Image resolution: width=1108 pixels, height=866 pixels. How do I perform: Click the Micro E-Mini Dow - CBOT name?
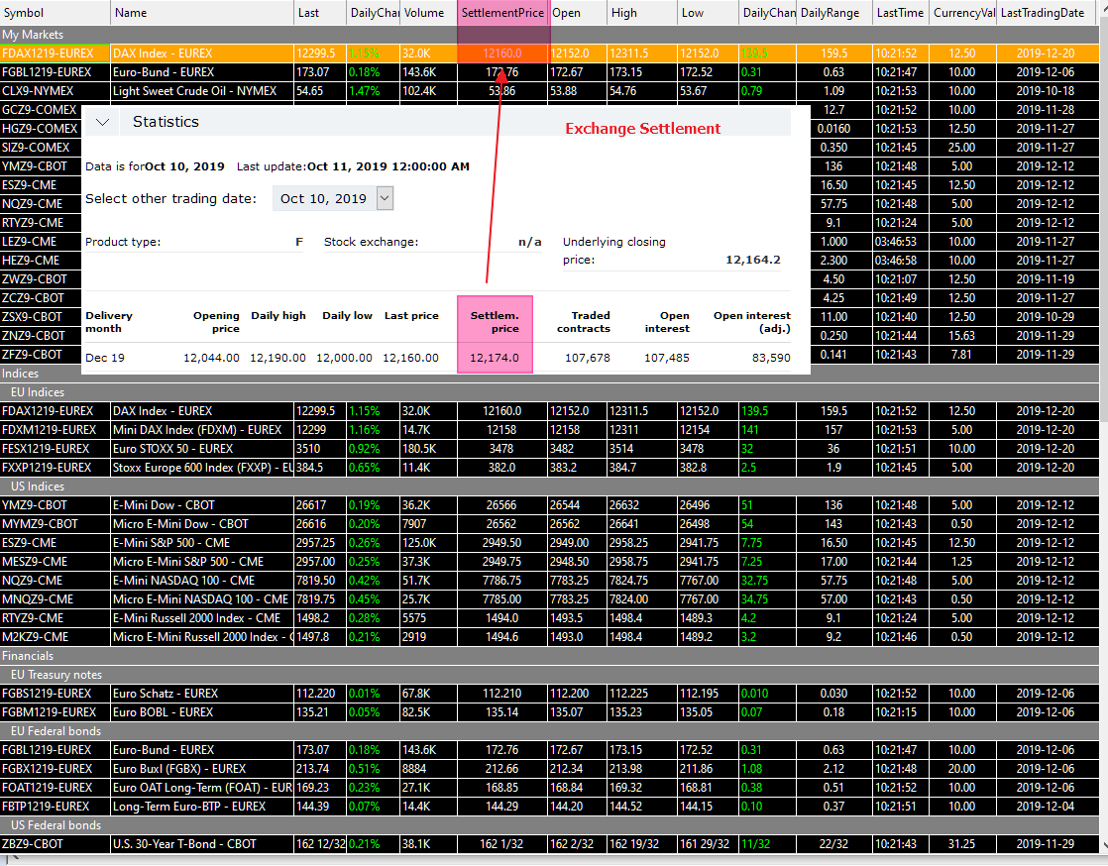point(202,524)
